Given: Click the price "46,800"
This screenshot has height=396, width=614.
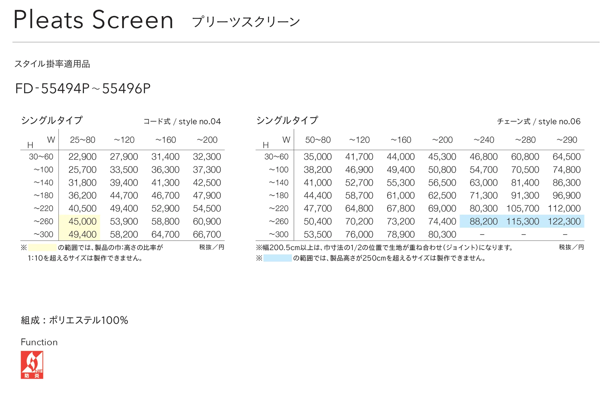Looking at the screenshot, I should tap(483, 157).
